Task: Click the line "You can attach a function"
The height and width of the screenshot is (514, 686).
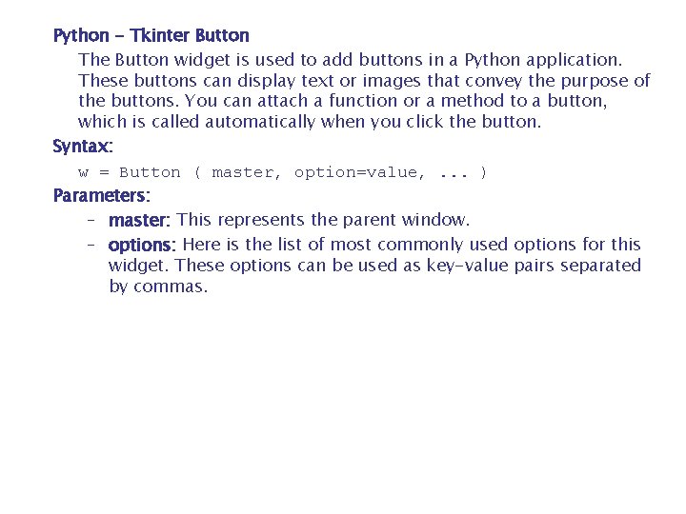Action: [x=396, y=101]
